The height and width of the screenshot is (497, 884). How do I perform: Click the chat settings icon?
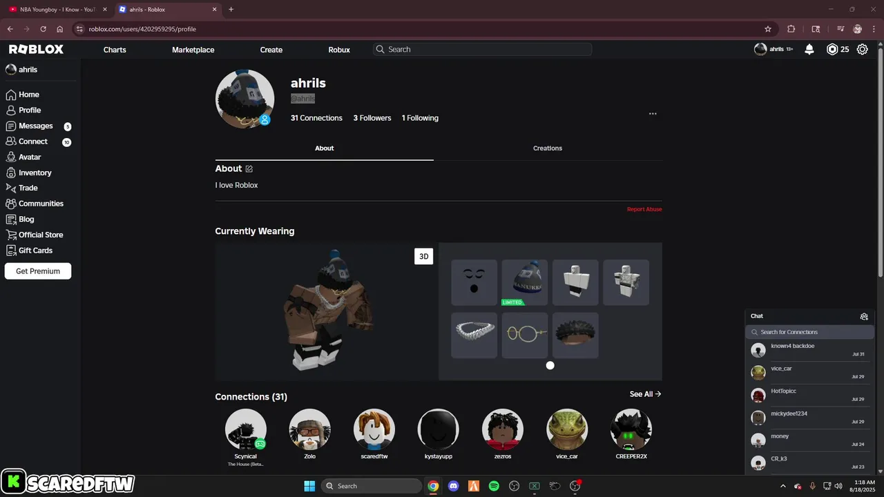[x=864, y=316]
